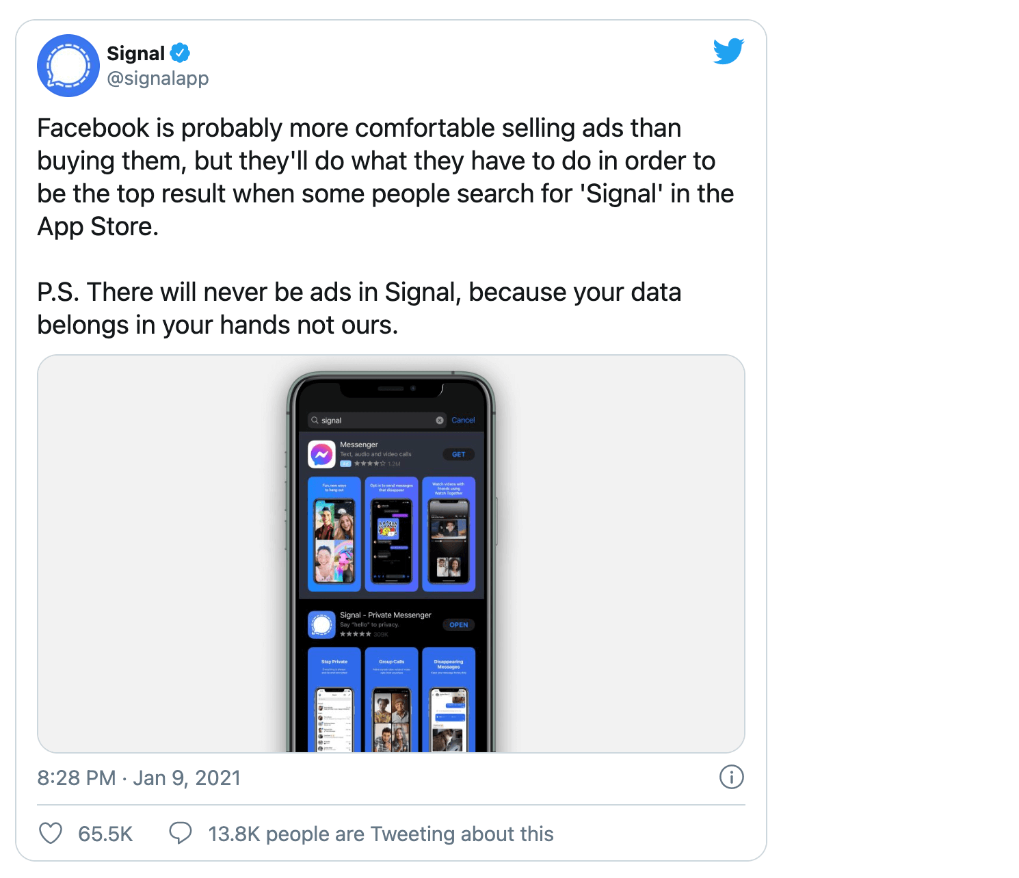Click the 'signal' search input field
This screenshot has width=1019, height=878.
tap(369, 420)
